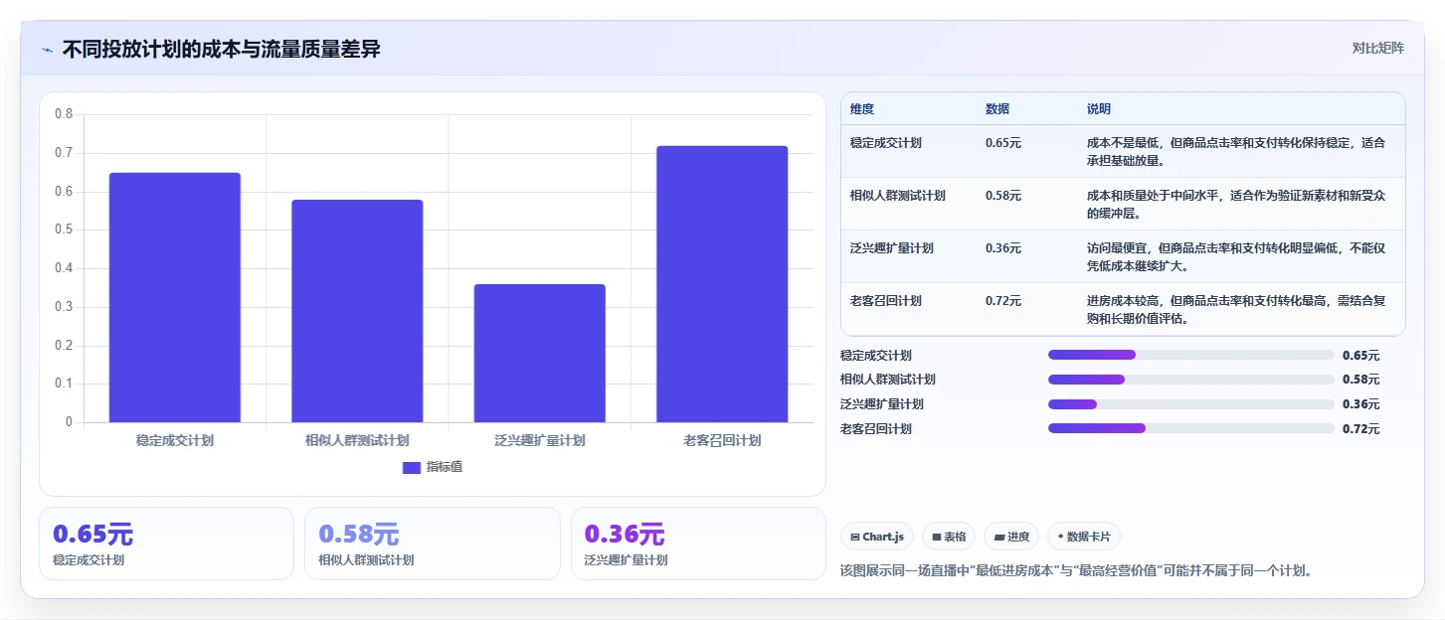Click the 0.8 y-axis tick label
Viewport: 1445px width, 620px height.
pos(64,114)
